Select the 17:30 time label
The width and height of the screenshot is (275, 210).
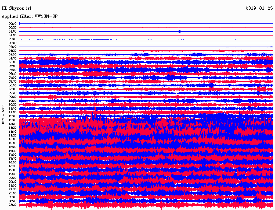click(x=13, y=159)
